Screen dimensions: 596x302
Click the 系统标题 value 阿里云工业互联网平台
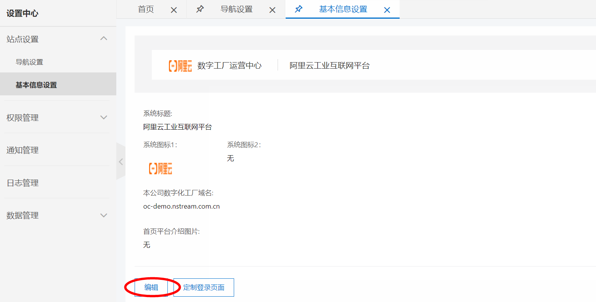[x=178, y=127]
